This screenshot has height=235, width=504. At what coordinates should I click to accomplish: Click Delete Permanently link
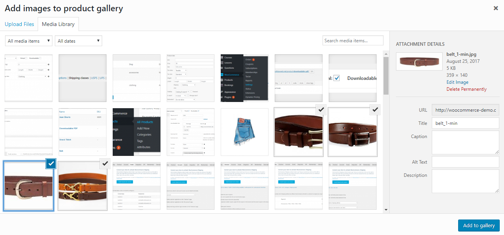pyautogui.click(x=466, y=89)
